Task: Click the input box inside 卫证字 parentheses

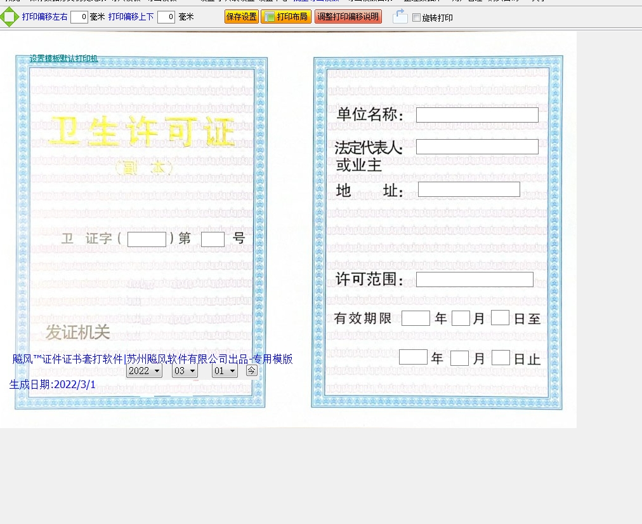Action: [x=147, y=239]
